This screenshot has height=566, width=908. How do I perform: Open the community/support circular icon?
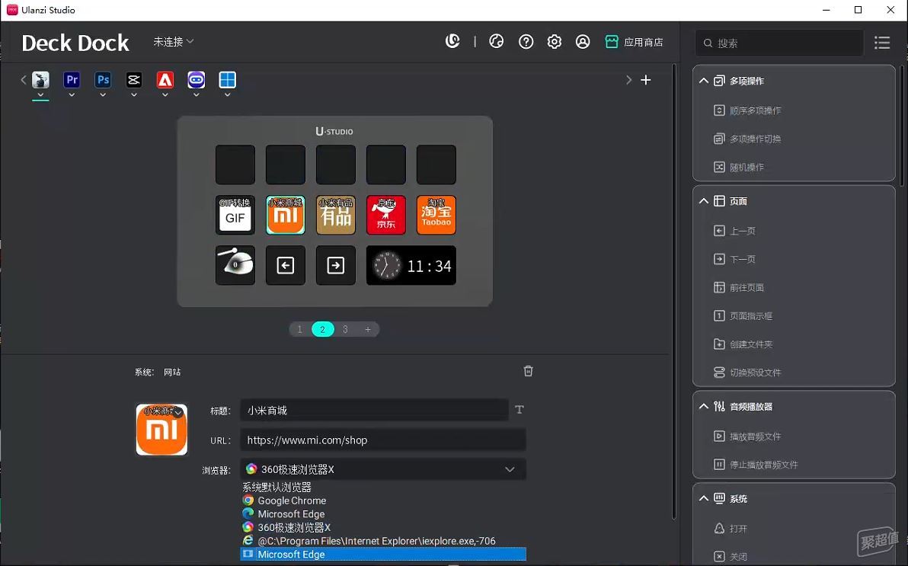496,41
